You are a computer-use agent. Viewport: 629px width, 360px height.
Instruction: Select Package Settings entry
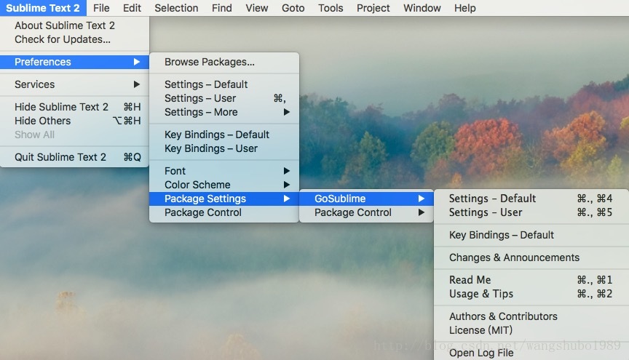(224, 199)
